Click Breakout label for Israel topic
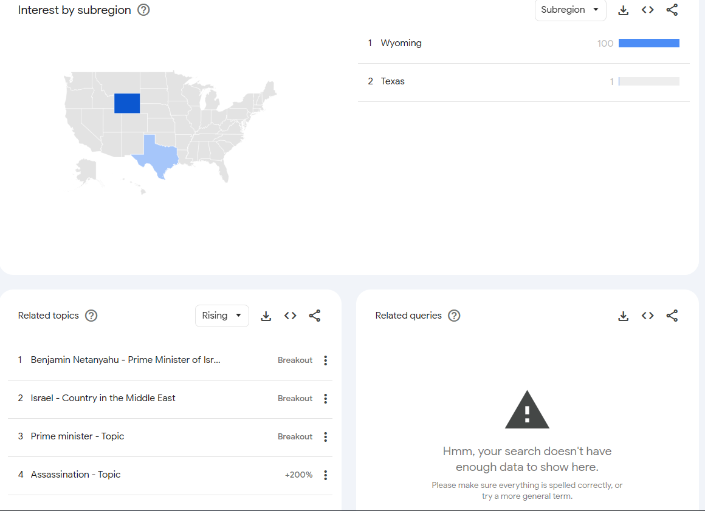This screenshot has width=705, height=511. [295, 398]
